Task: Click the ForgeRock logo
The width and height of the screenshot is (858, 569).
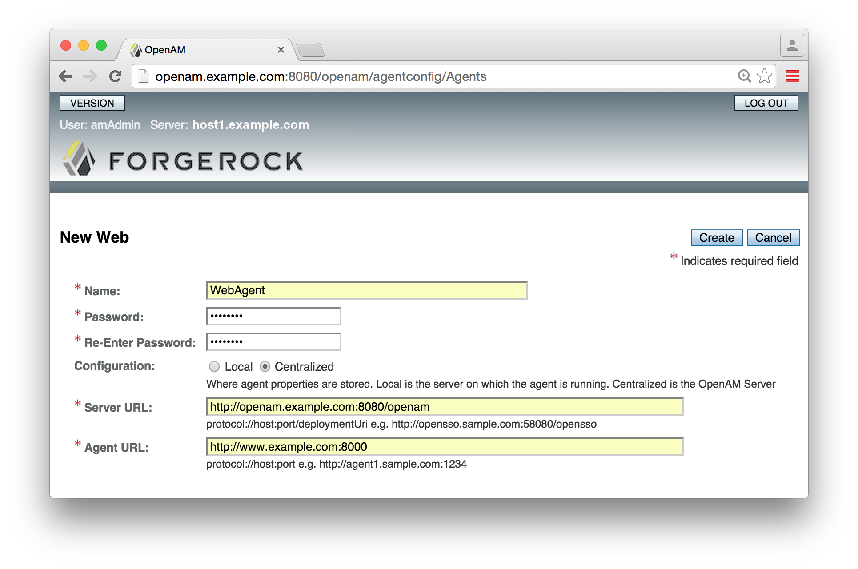Action: (x=183, y=159)
